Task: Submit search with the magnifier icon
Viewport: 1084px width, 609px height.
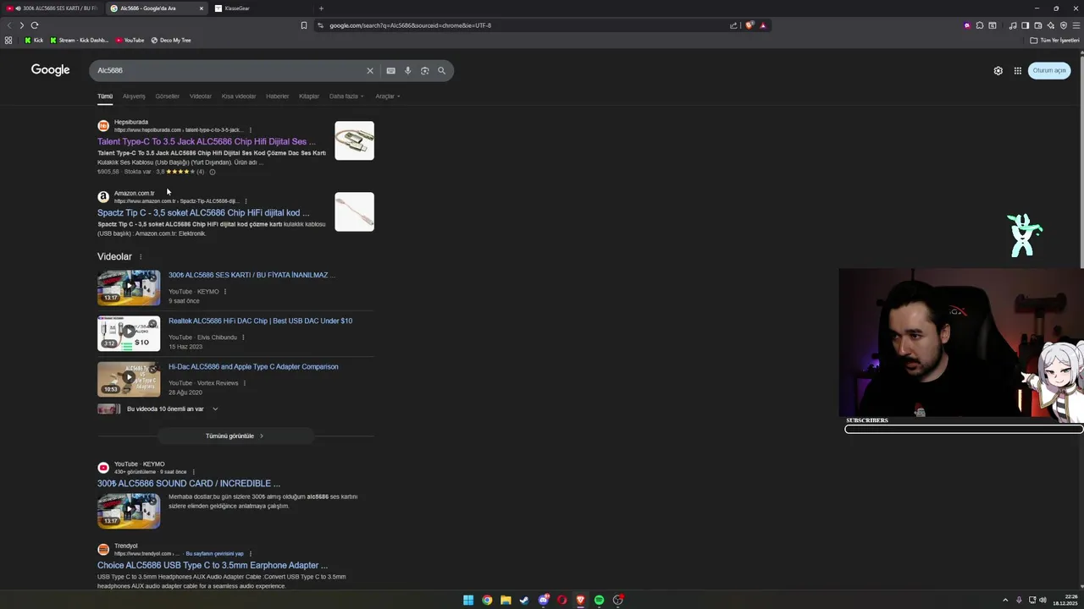Action: coord(441,70)
